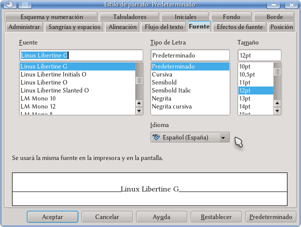
Task: Choose Negrita cursiva typeface style
Action: click(x=171, y=106)
